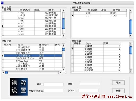Click row selector of classroom 202 row
This screenshot has width=136, height=101.
(3, 26)
